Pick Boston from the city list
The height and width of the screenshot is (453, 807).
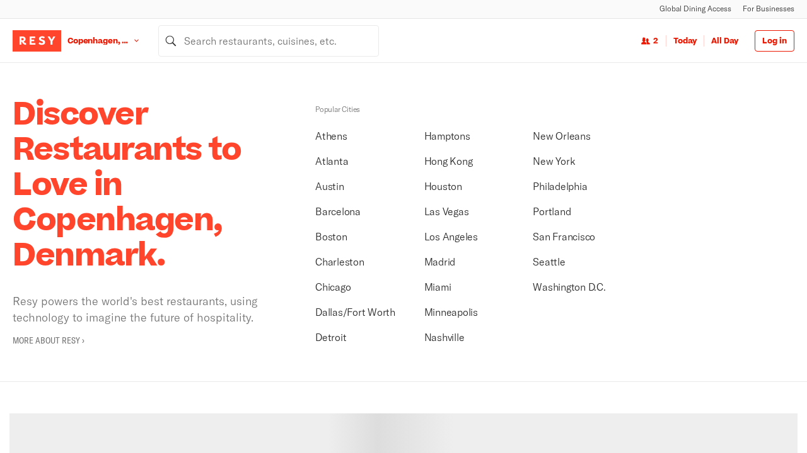coord(331,237)
